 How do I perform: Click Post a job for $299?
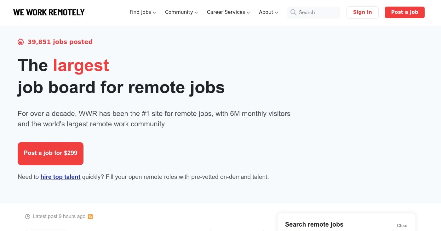(50, 153)
